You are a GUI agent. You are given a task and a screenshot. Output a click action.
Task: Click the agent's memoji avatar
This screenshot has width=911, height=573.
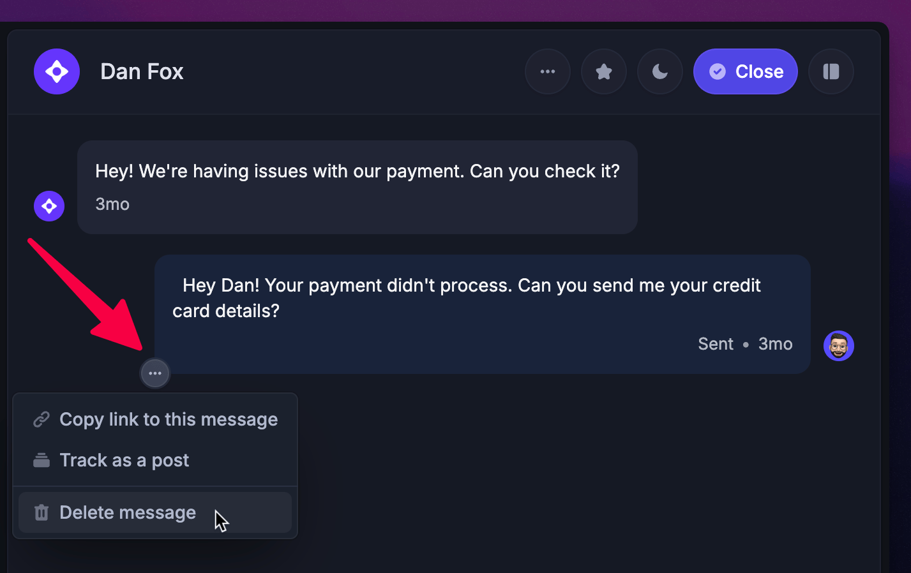tap(839, 346)
